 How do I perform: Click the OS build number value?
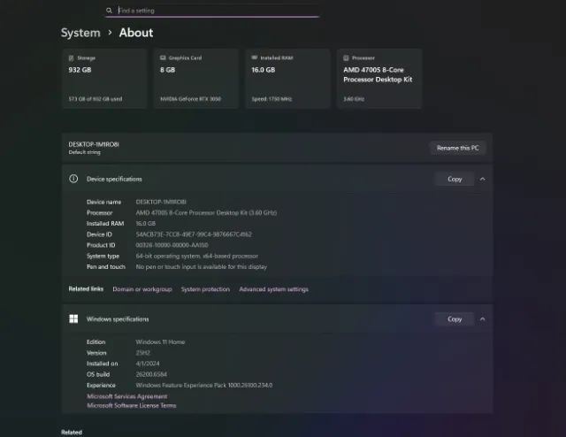coord(151,374)
